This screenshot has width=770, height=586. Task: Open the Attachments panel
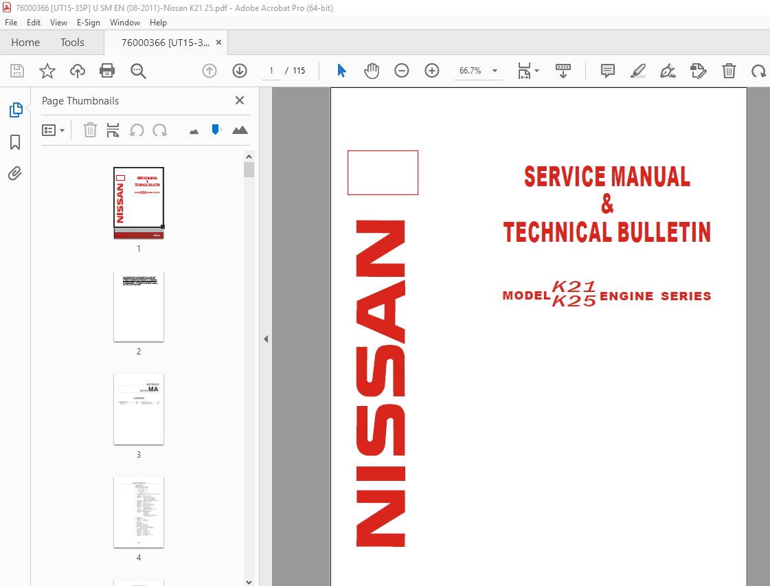coord(15,174)
